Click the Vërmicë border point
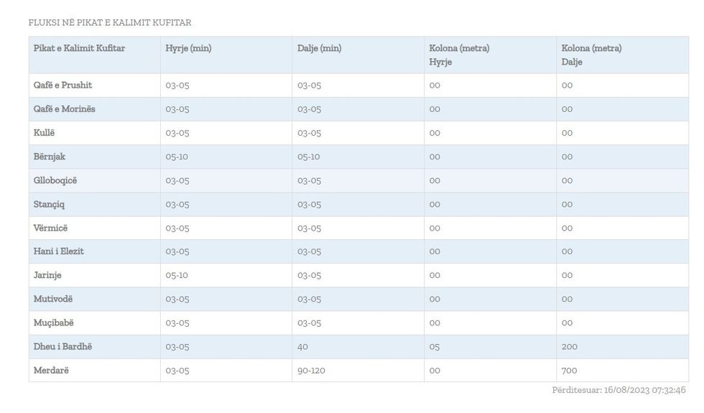This screenshot has height=413, width=704. (x=52, y=228)
